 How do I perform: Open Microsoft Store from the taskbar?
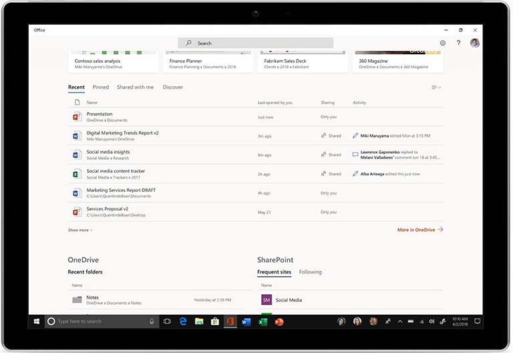[215, 322]
